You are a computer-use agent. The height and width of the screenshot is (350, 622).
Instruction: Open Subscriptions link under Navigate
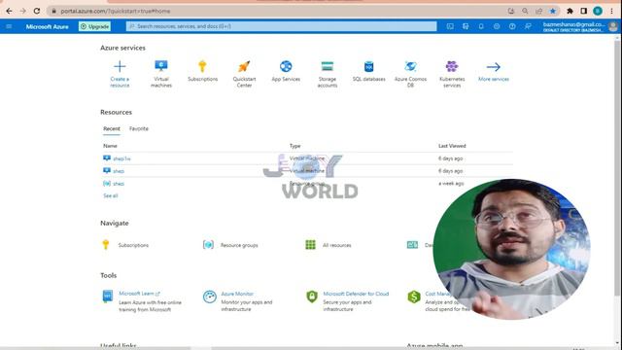click(133, 245)
